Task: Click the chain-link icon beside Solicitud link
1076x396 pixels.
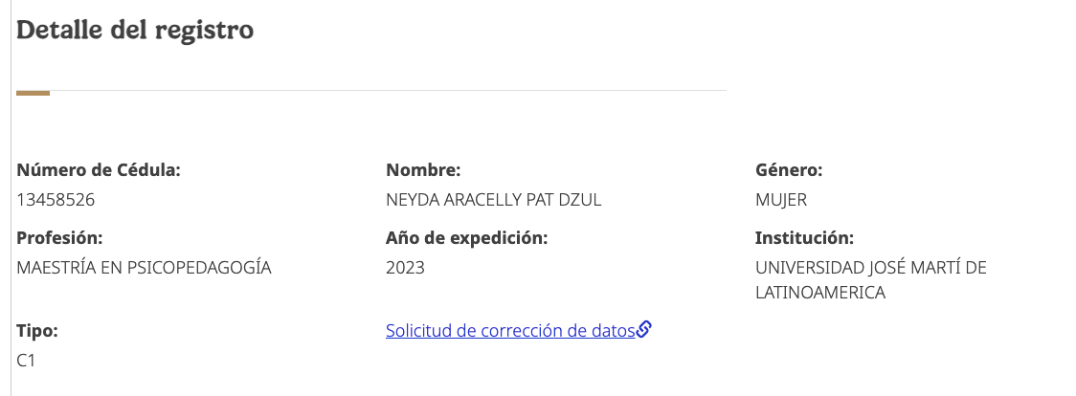Action: click(644, 330)
